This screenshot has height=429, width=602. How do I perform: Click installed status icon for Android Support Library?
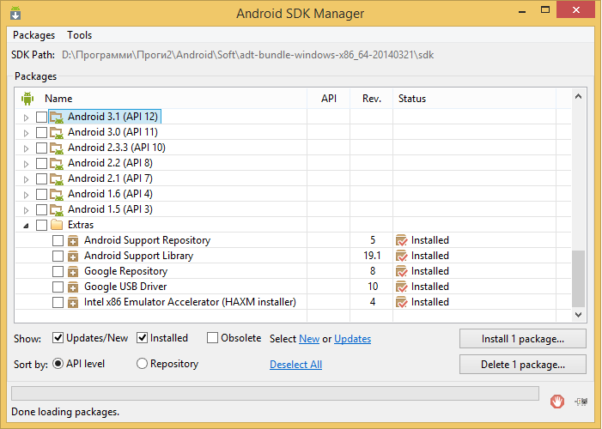[402, 256]
